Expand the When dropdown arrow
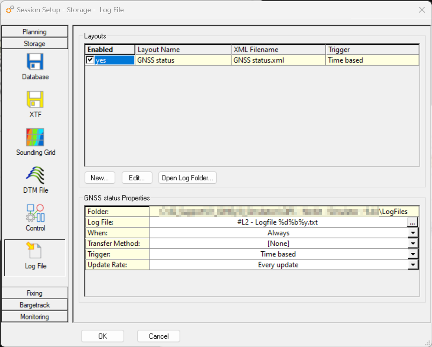The width and height of the screenshot is (432, 347). click(412, 233)
